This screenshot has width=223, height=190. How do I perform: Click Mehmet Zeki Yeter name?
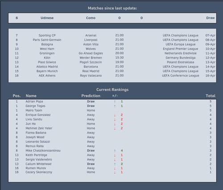39,128
